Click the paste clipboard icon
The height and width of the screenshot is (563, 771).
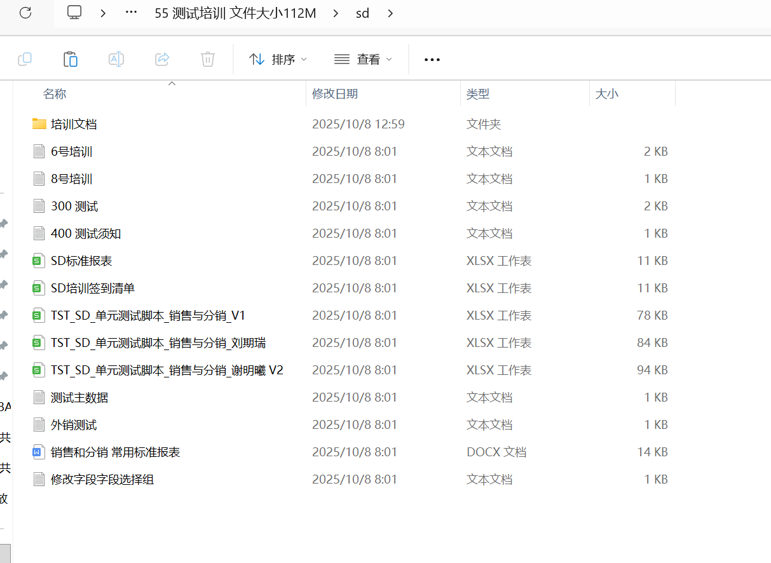[x=71, y=59]
